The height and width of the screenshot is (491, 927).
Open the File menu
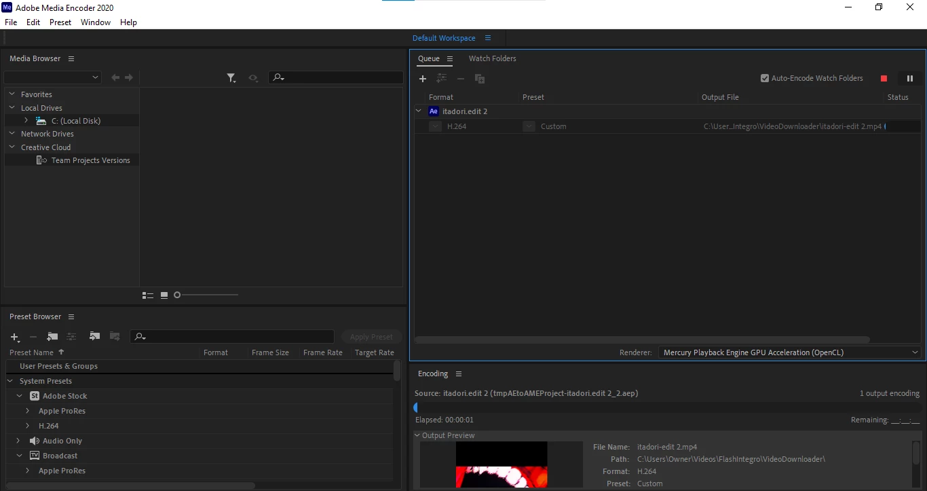[x=11, y=22]
